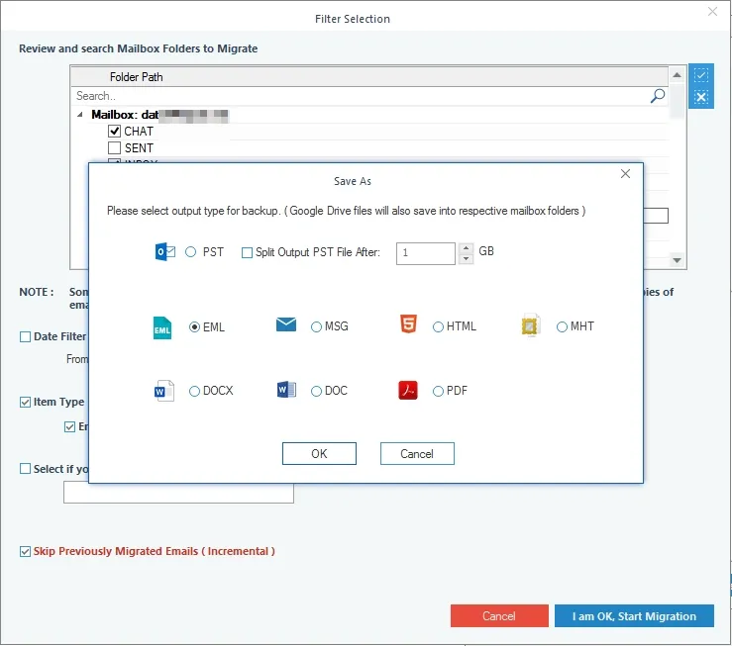Click I am OK, Start Migration

634,615
